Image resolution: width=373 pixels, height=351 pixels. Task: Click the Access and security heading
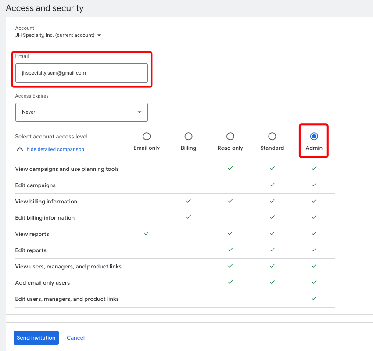45,8
